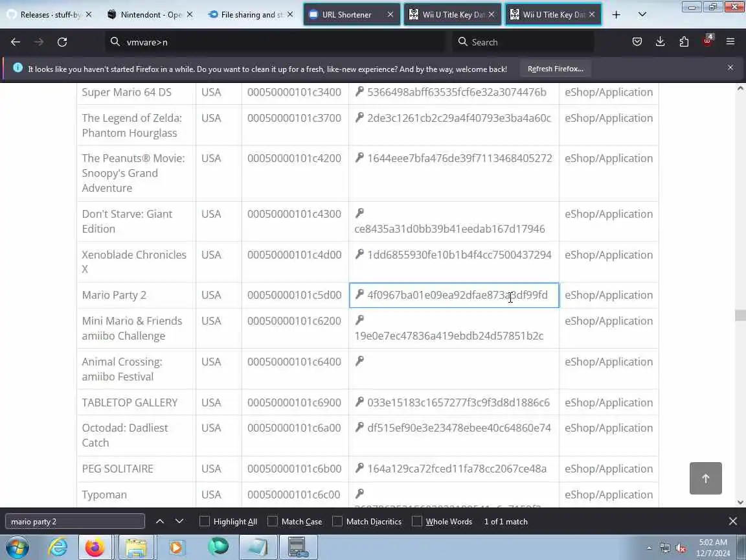Click eShop/Application in PEG SOLITAIRE row

pyautogui.click(x=609, y=469)
